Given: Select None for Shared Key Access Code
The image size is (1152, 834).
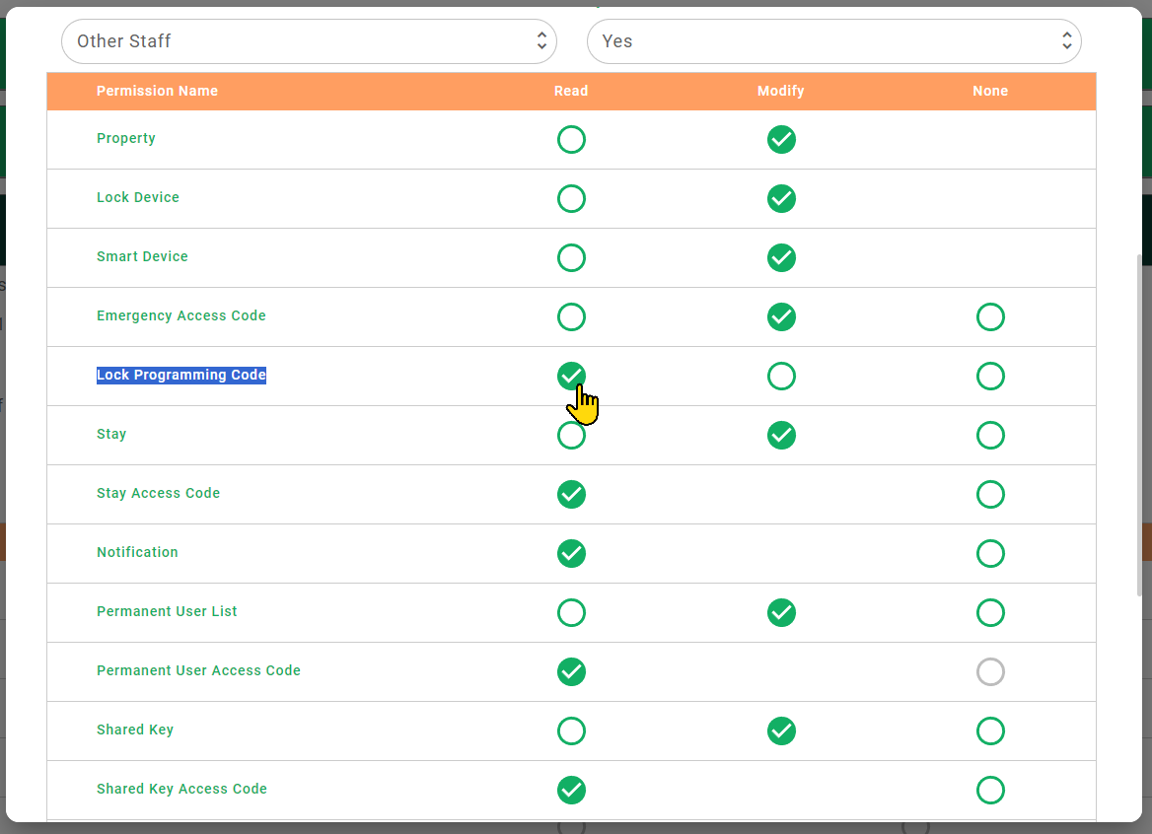Looking at the screenshot, I should coord(990,790).
